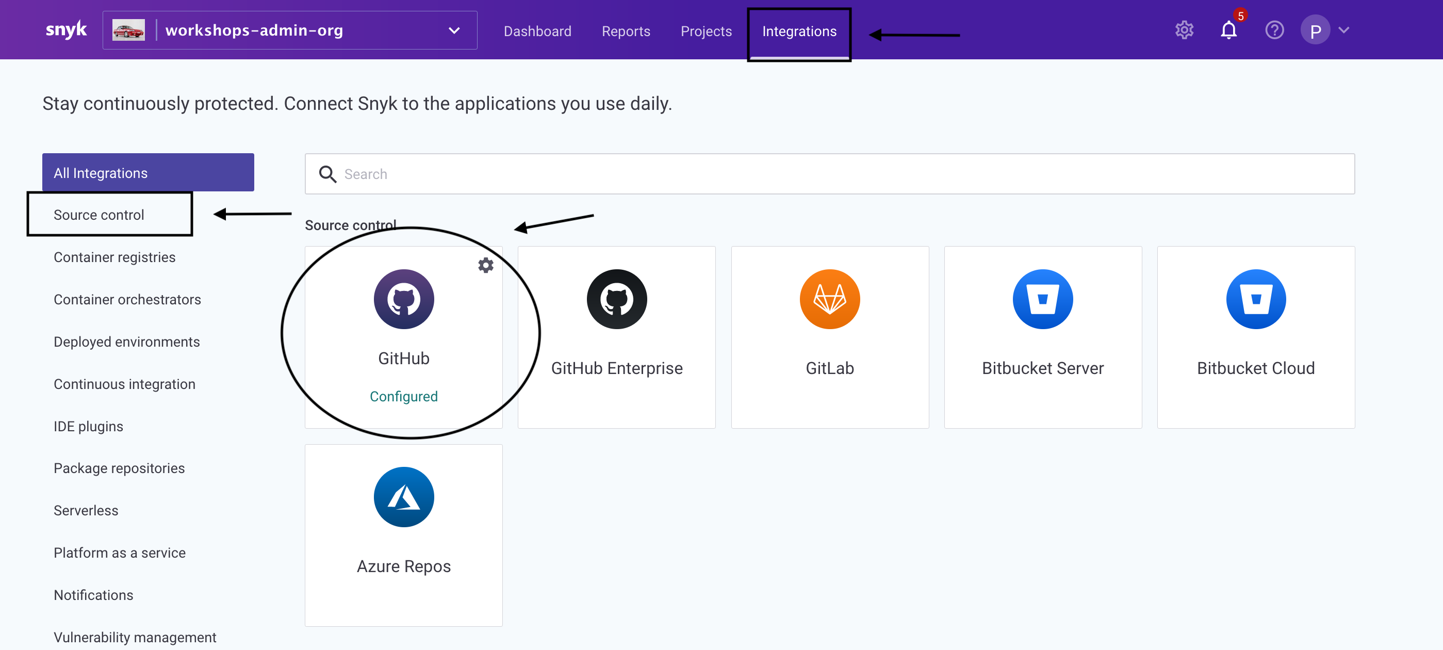Expand the user profile menu chevron
Image resolution: width=1443 pixels, height=650 pixels.
point(1344,30)
